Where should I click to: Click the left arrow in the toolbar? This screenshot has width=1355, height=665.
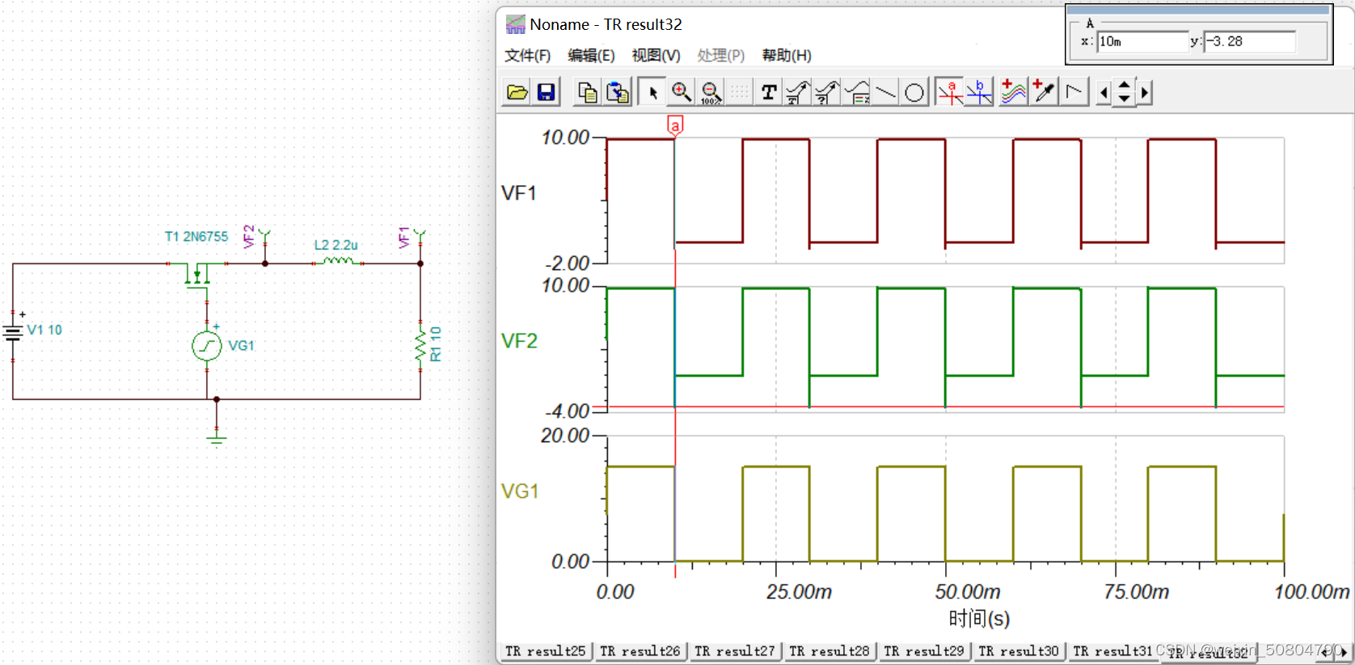pyautogui.click(x=1104, y=92)
